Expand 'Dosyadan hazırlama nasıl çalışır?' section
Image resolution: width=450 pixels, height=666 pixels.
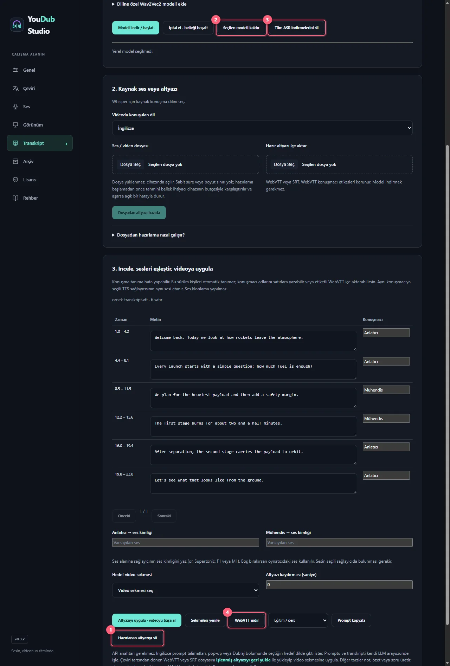[148, 235]
